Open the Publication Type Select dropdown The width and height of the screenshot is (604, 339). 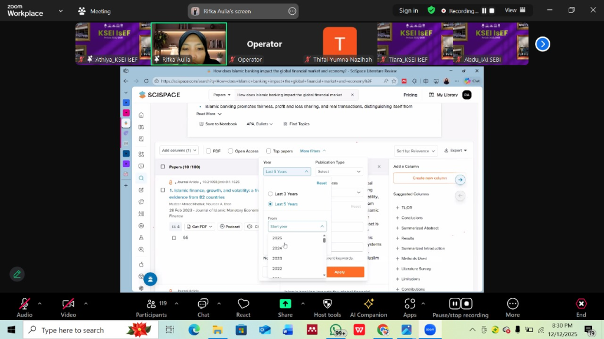click(x=339, y=172)
